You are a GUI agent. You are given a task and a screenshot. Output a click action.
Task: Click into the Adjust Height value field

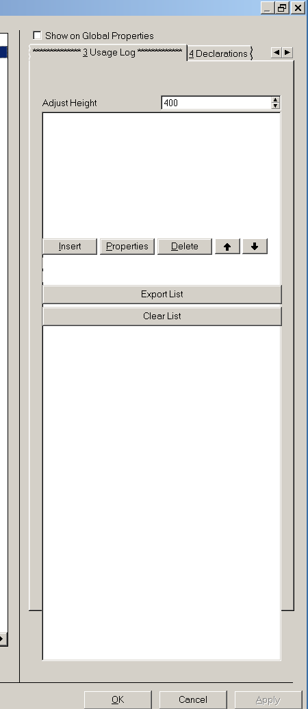[x=217, y=103]
